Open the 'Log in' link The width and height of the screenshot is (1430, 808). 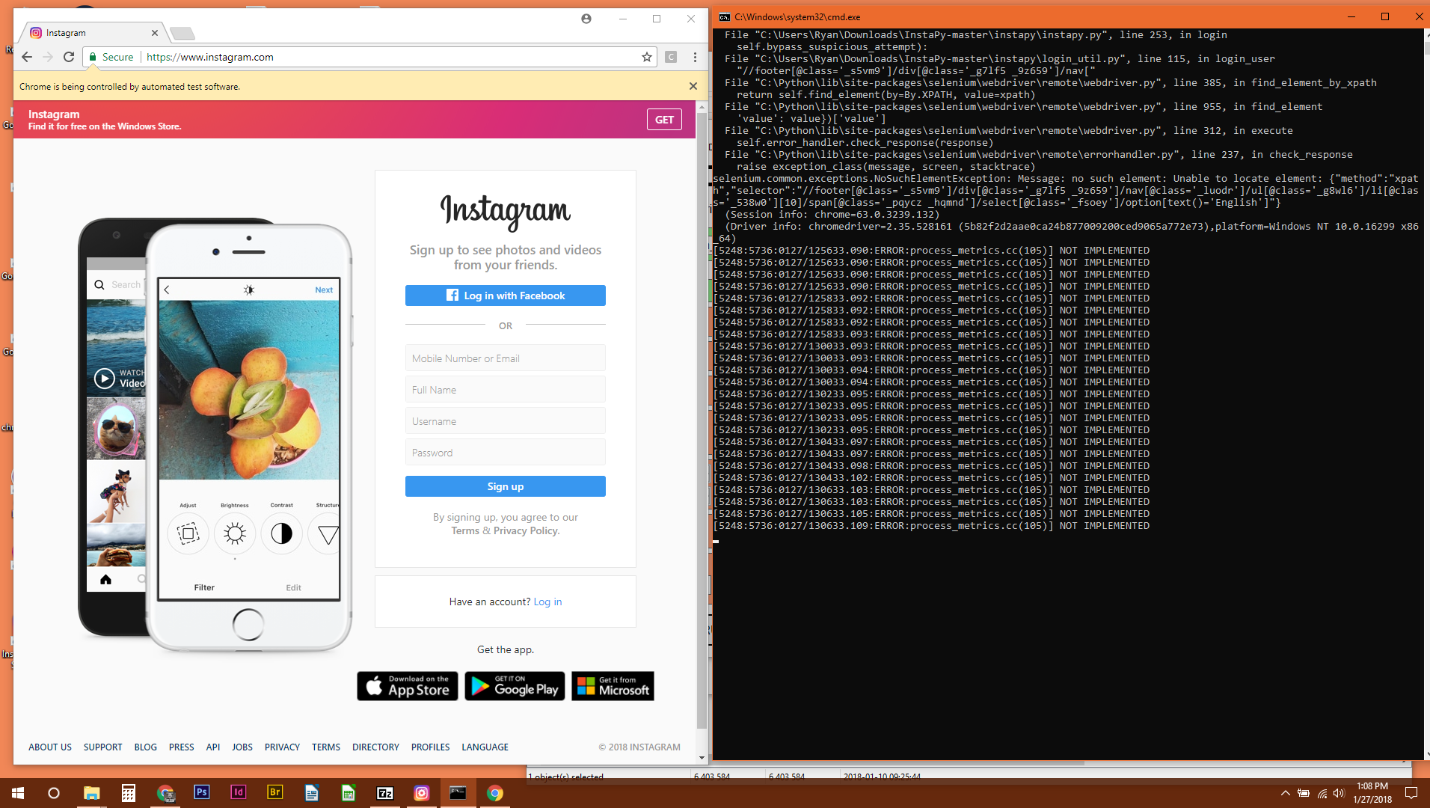click(547, 602)
